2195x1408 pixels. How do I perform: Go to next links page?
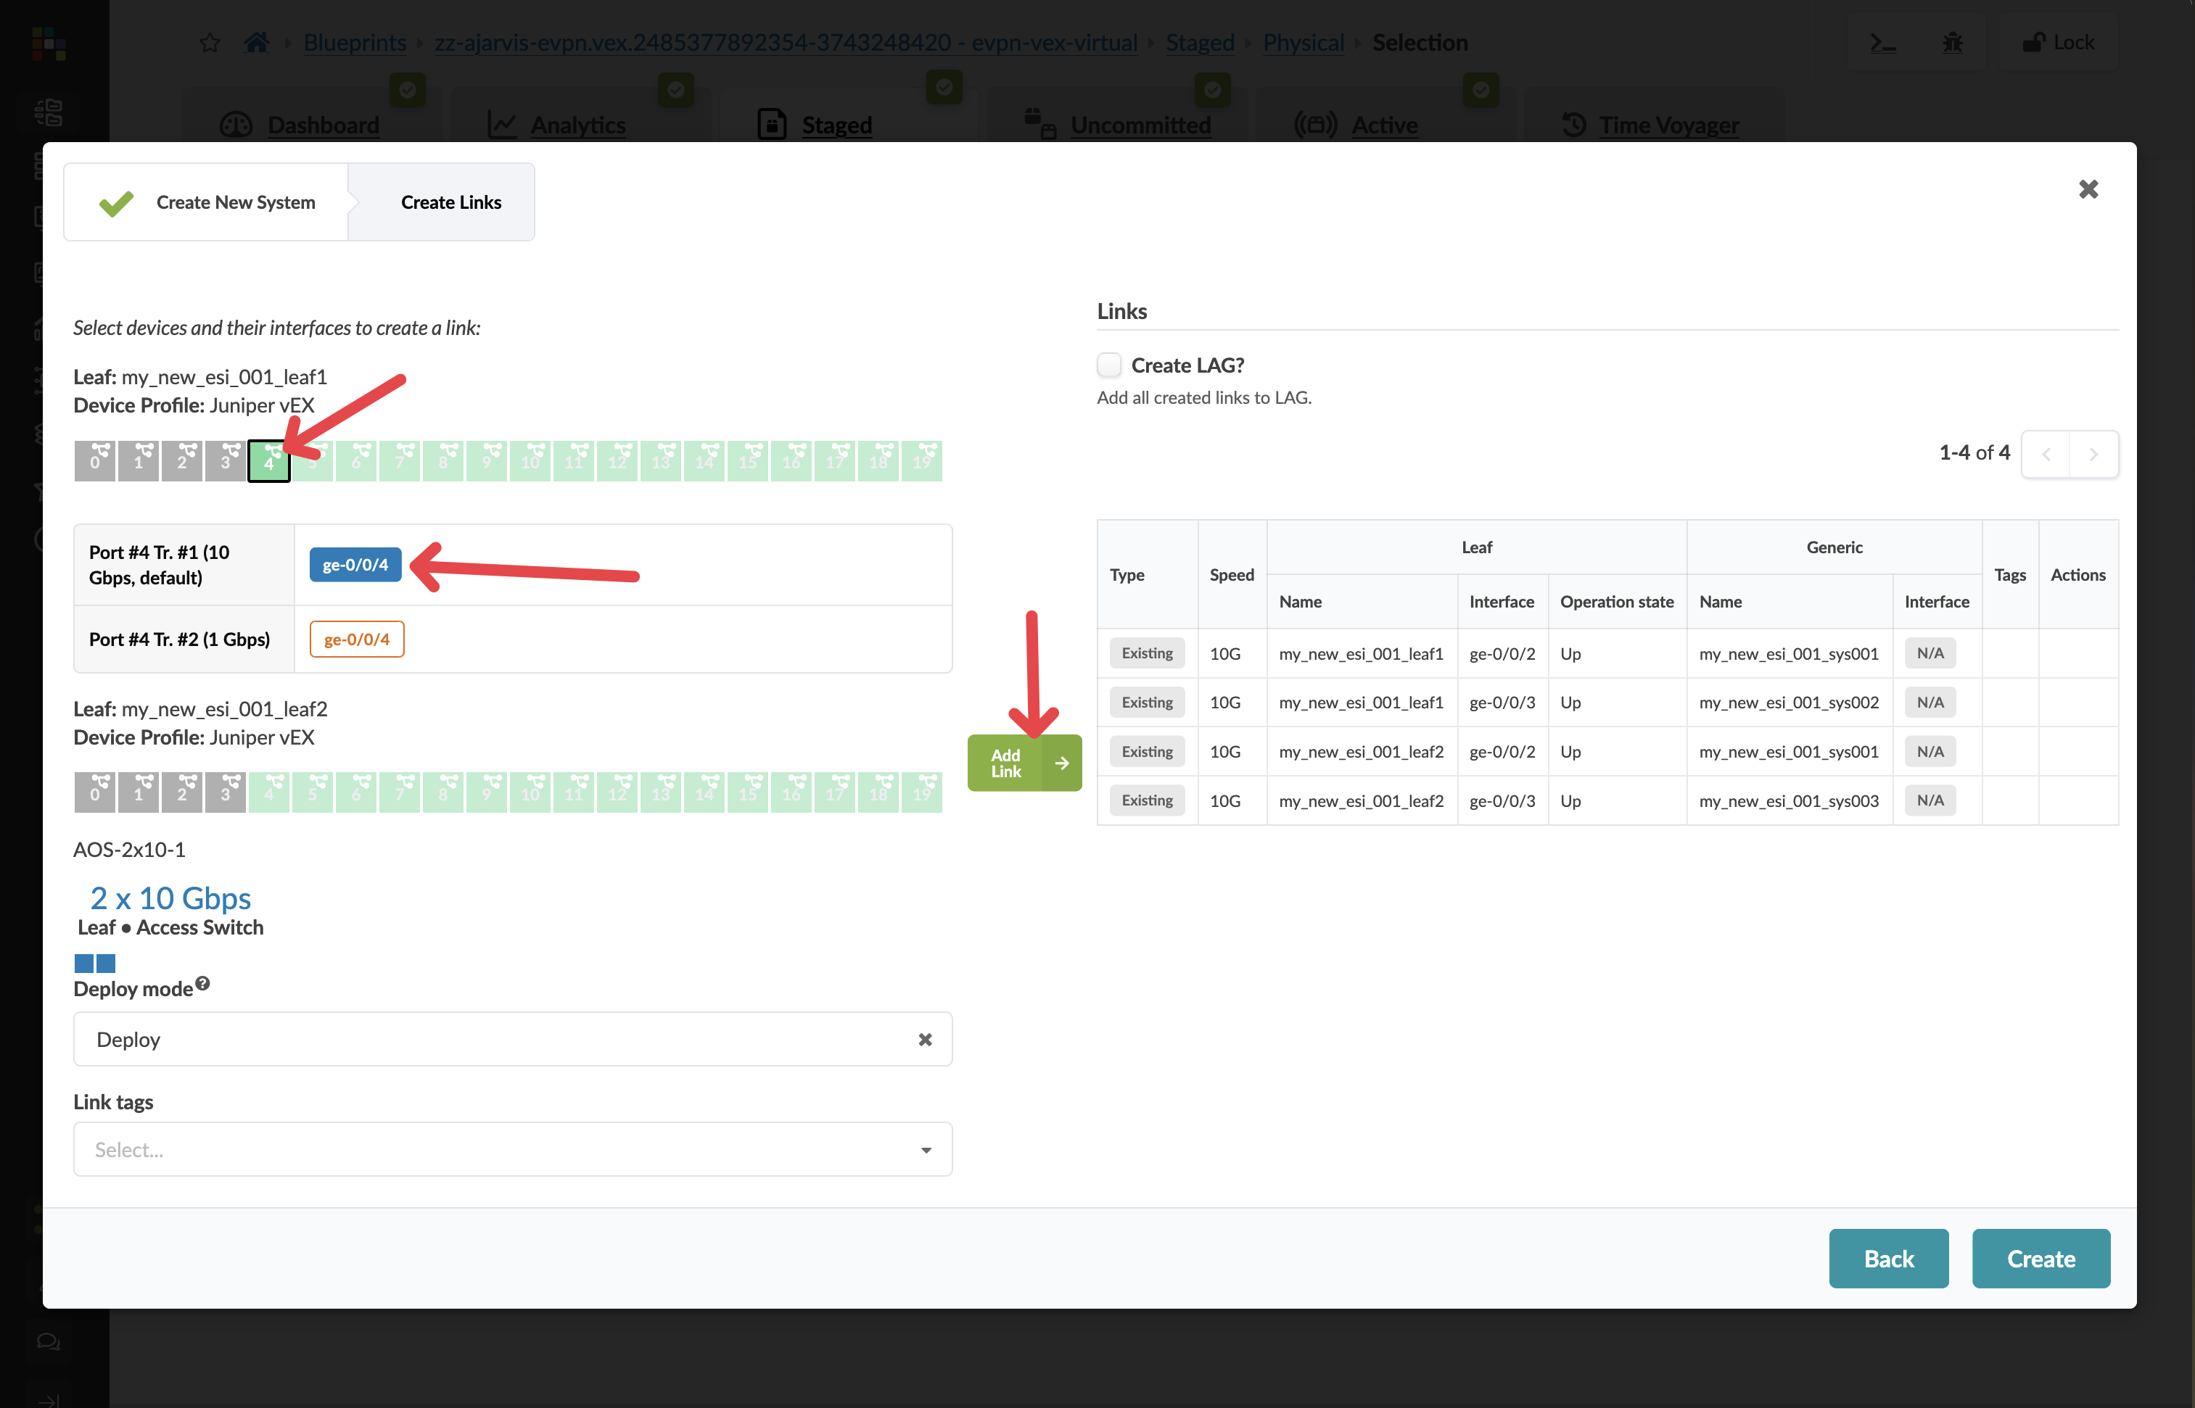(x=2093, y=455)
